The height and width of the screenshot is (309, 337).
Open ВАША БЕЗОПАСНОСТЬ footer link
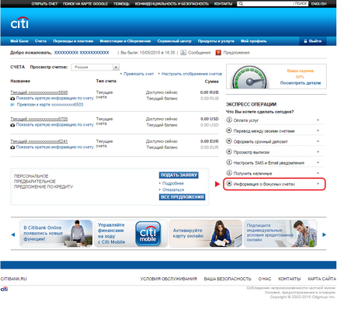click(x=228, y=279)
